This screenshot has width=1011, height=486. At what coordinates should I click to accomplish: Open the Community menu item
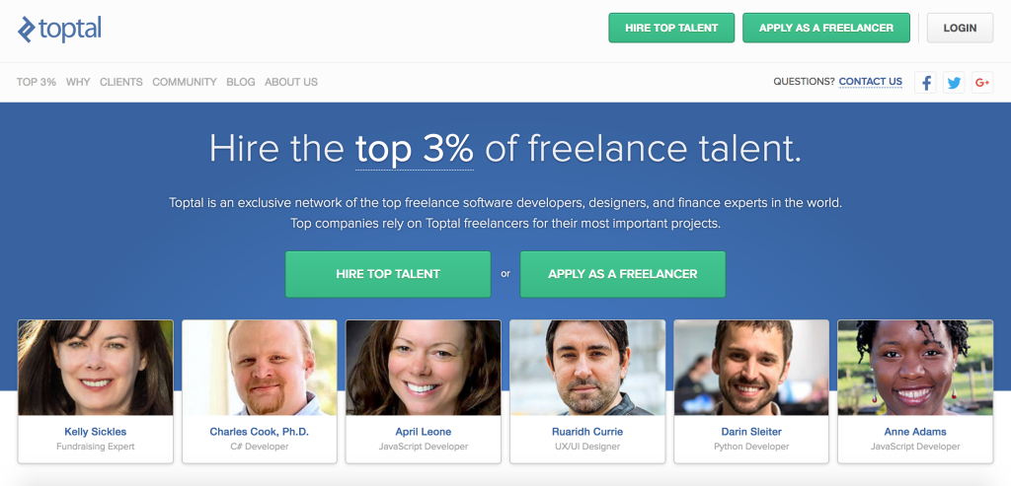coord(185,82)
